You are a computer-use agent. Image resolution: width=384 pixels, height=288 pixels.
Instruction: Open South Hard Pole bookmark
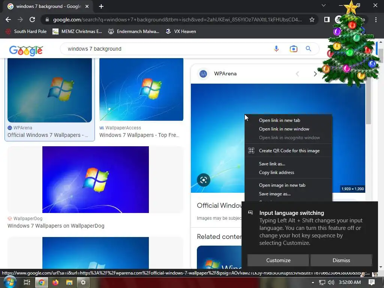click(x=26, y=31)
